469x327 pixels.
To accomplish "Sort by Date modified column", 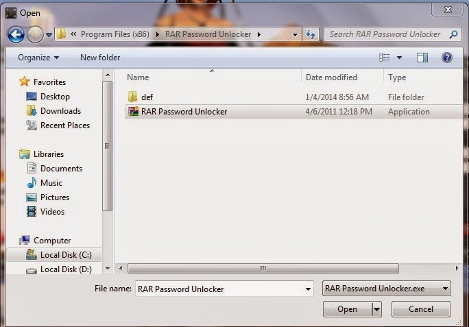I will pos(331,77).
